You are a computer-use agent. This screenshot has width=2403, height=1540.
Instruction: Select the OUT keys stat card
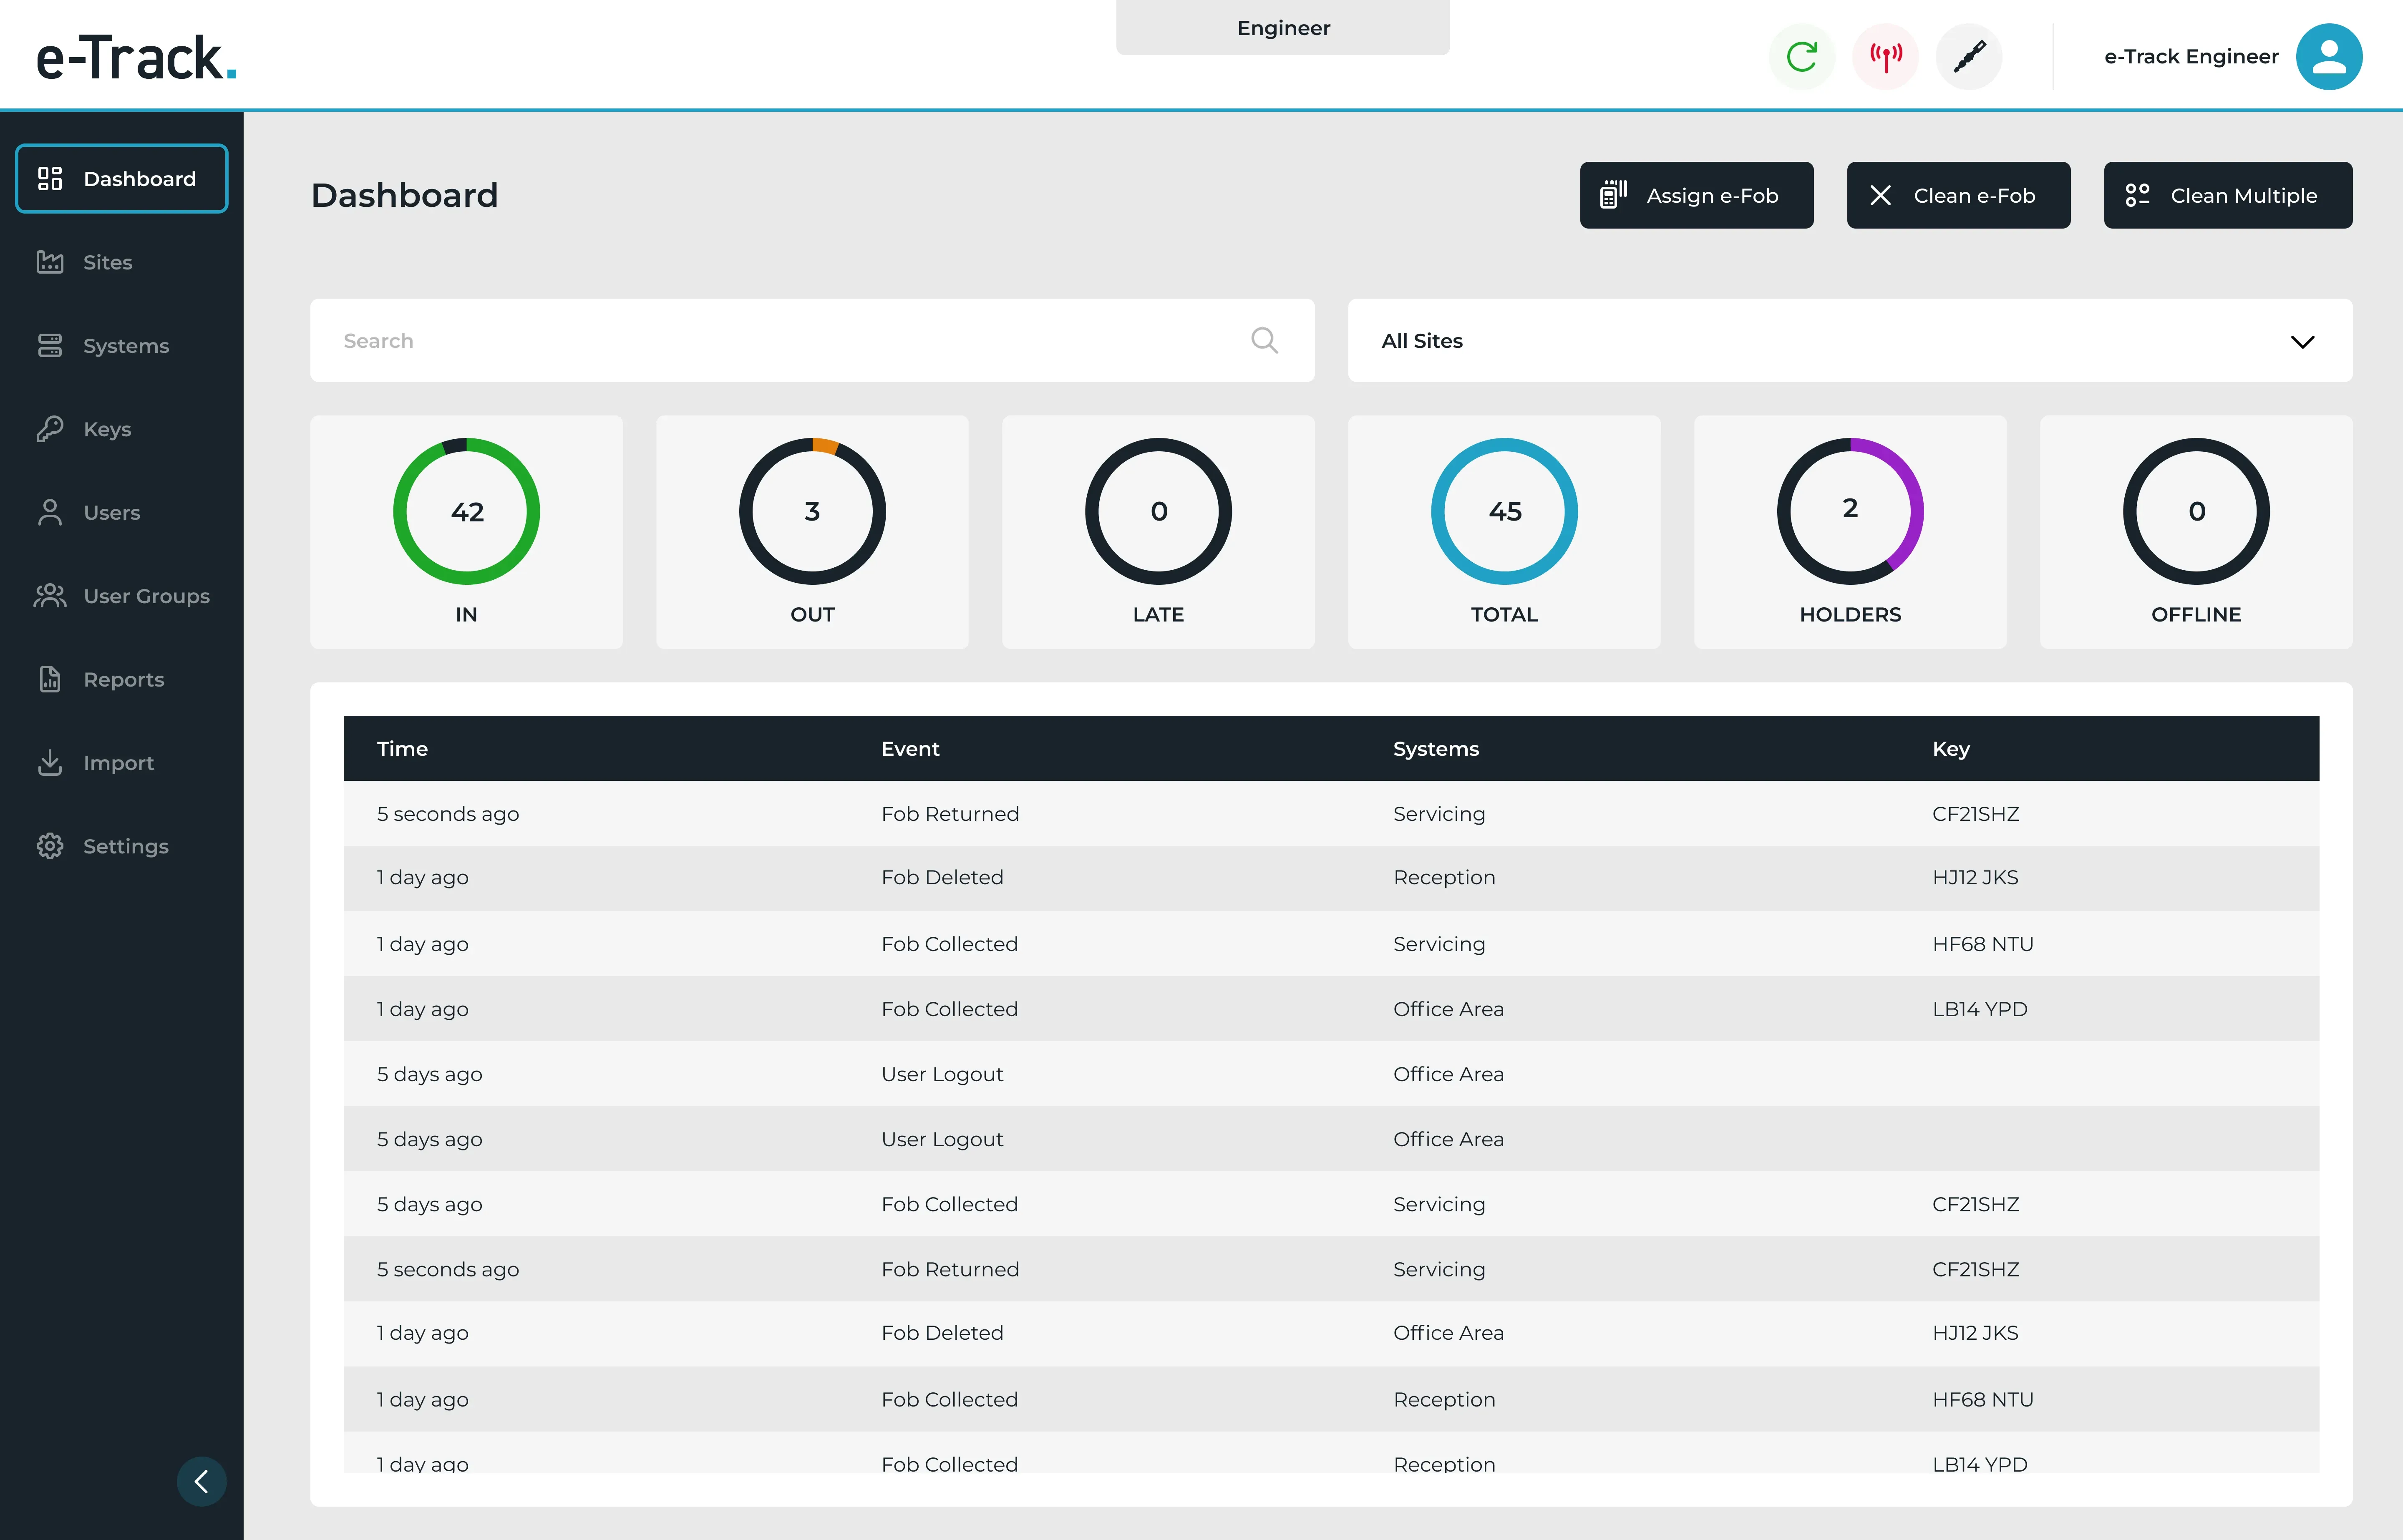pos(812,532)
